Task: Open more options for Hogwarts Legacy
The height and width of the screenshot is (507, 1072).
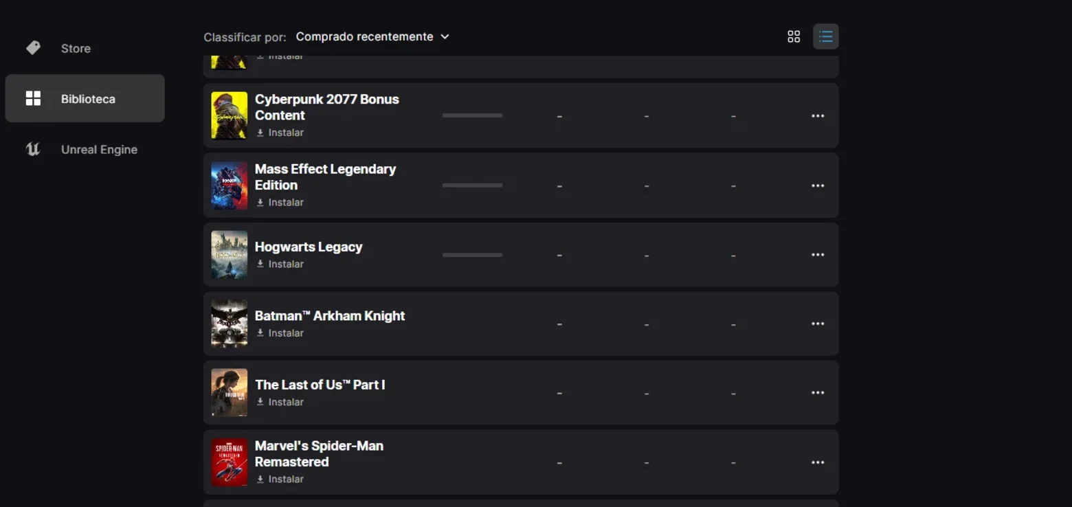Action: (x=818, y=255)
